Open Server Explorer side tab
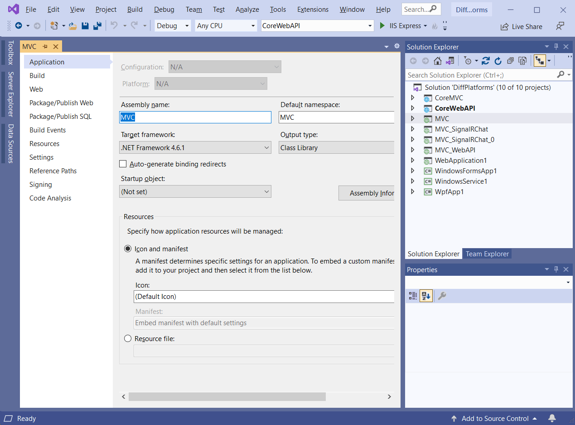This screenshot has height=425, width=575. pos(10,94)
